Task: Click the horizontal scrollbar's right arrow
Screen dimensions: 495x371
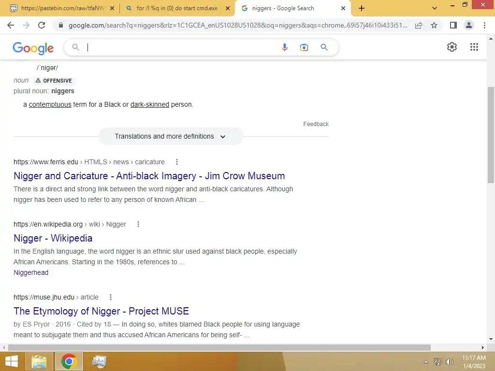Action: click(483, 347)
